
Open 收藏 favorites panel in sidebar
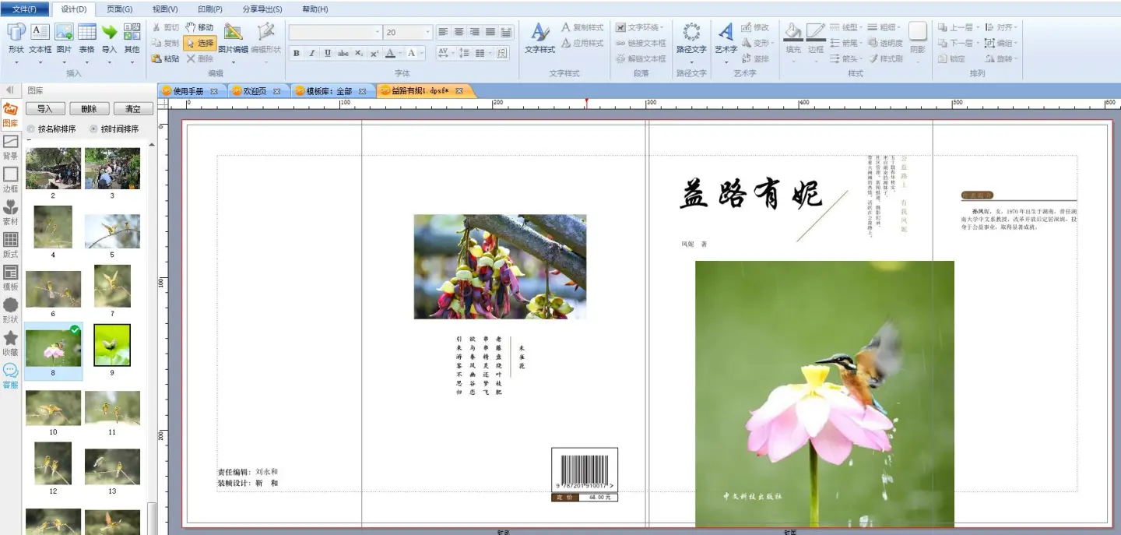[10, 343]
